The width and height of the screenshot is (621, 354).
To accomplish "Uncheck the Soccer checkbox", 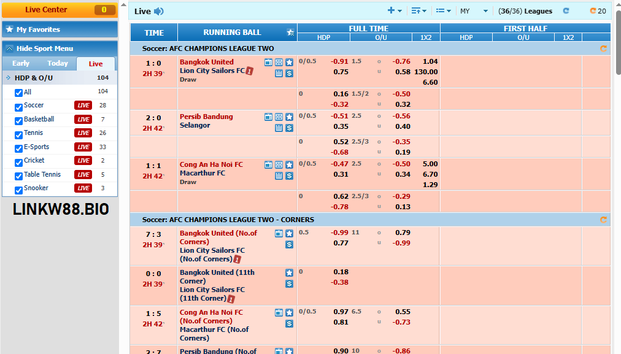I will coord(18,106).
